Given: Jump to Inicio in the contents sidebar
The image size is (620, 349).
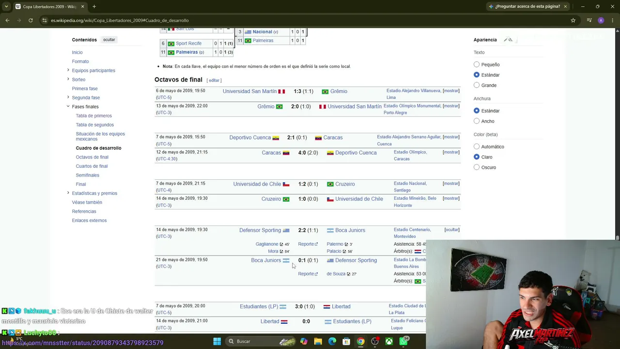Looking at the screenshot, I should (77, 52).
